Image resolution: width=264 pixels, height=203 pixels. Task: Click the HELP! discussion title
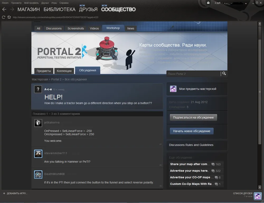point(53,97)
